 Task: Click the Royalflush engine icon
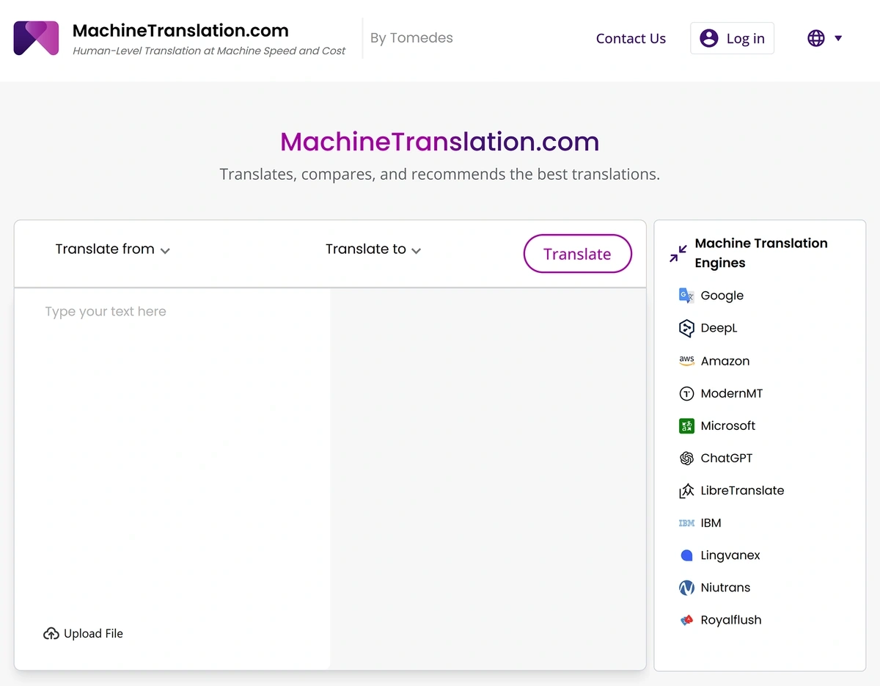tap(686, 620)
